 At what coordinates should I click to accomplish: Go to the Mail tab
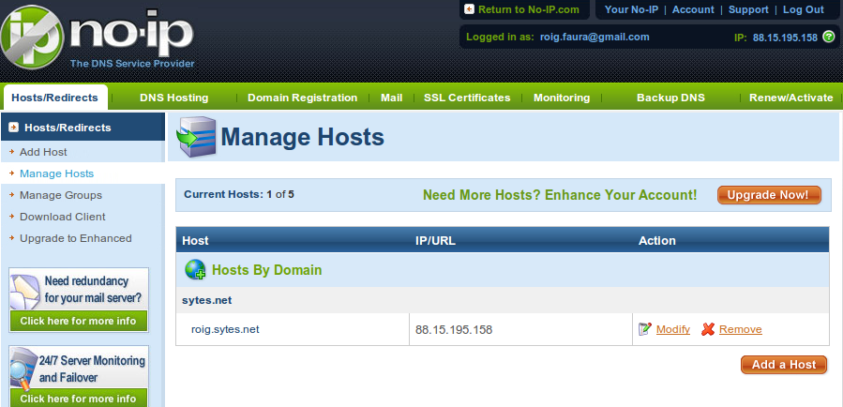[391, 98]
